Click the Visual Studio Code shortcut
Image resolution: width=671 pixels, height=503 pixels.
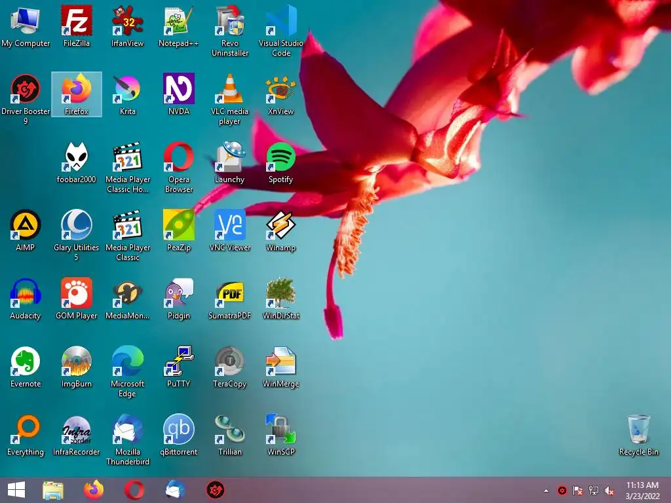(280, 31)
